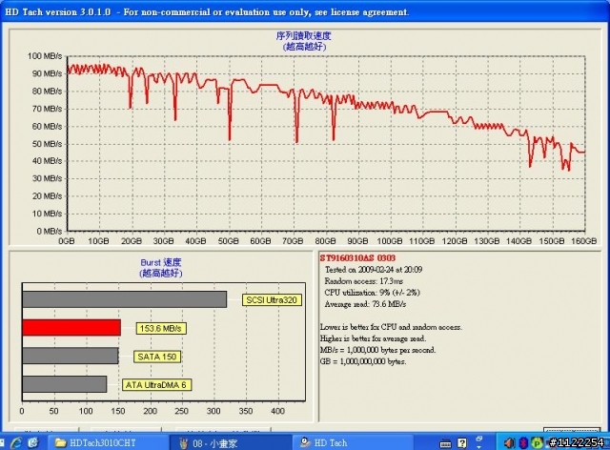Click the ST9160310AS 0303 drive name
Image resolution: width=610 pixels, height=450 pixels.
pyautogui.click(x=357, y=257)
